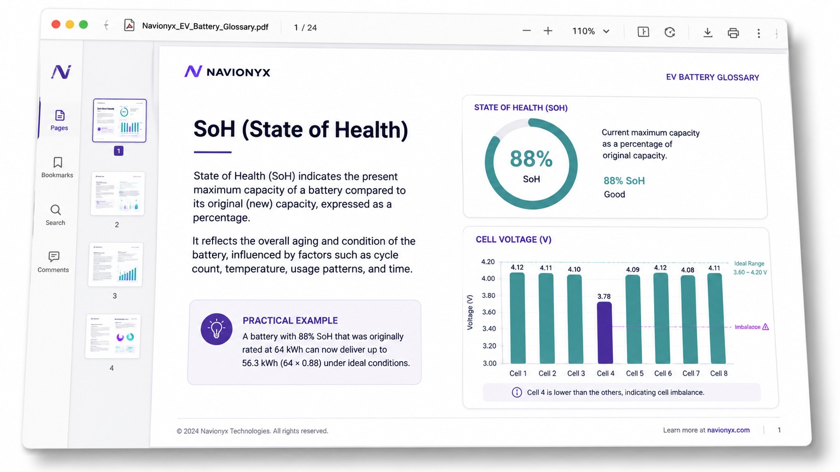
Task: Download the PDF with the download icon
Action: 707,33
